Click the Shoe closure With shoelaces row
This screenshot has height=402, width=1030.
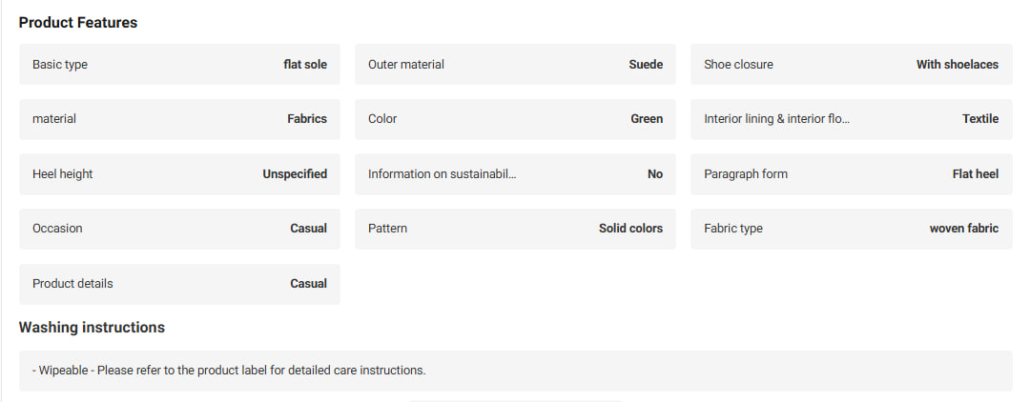852,64
